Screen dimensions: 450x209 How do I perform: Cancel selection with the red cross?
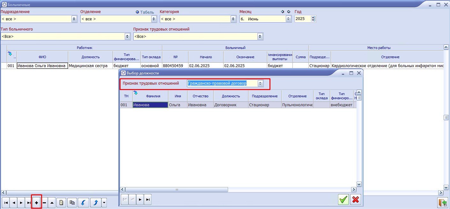355,199
